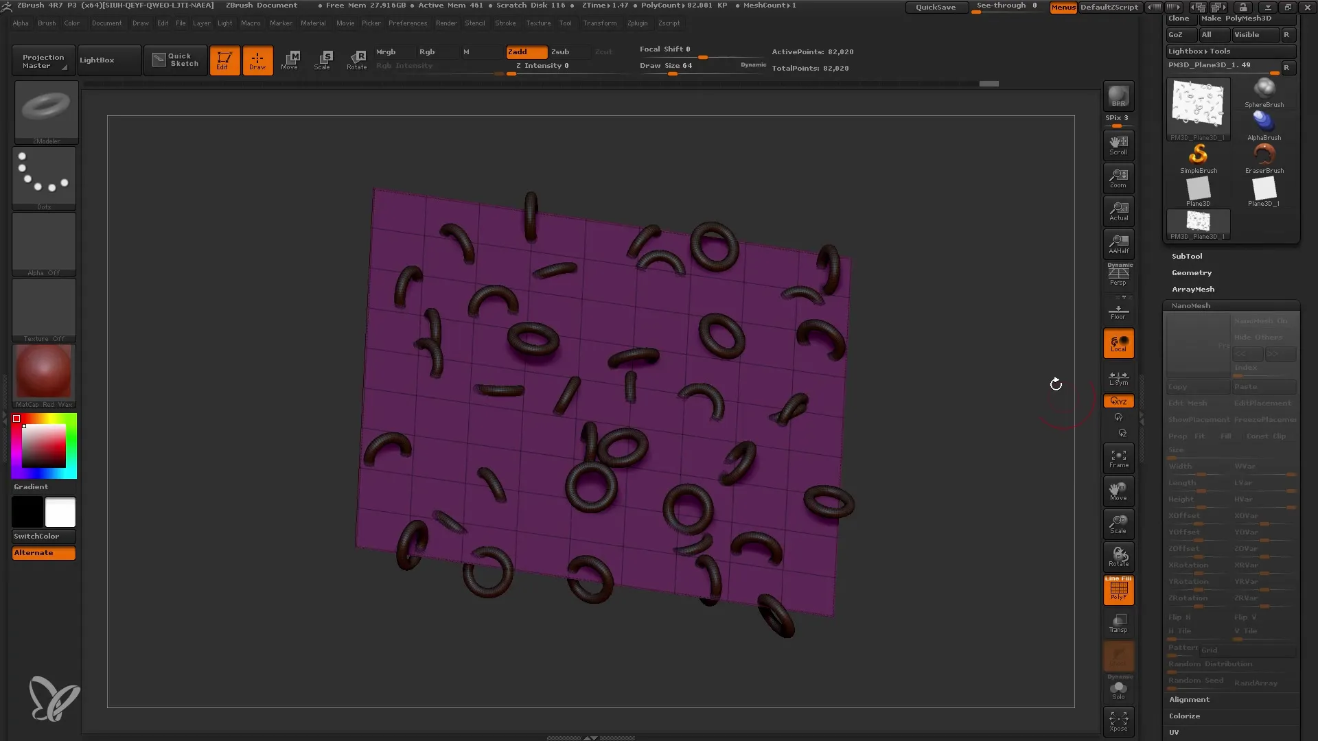
Task: Expand the ArrayMesh settings section
Action: point(1193,289)
